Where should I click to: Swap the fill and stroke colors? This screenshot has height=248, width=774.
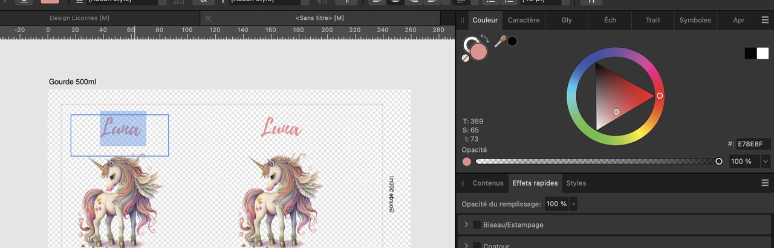486,39
